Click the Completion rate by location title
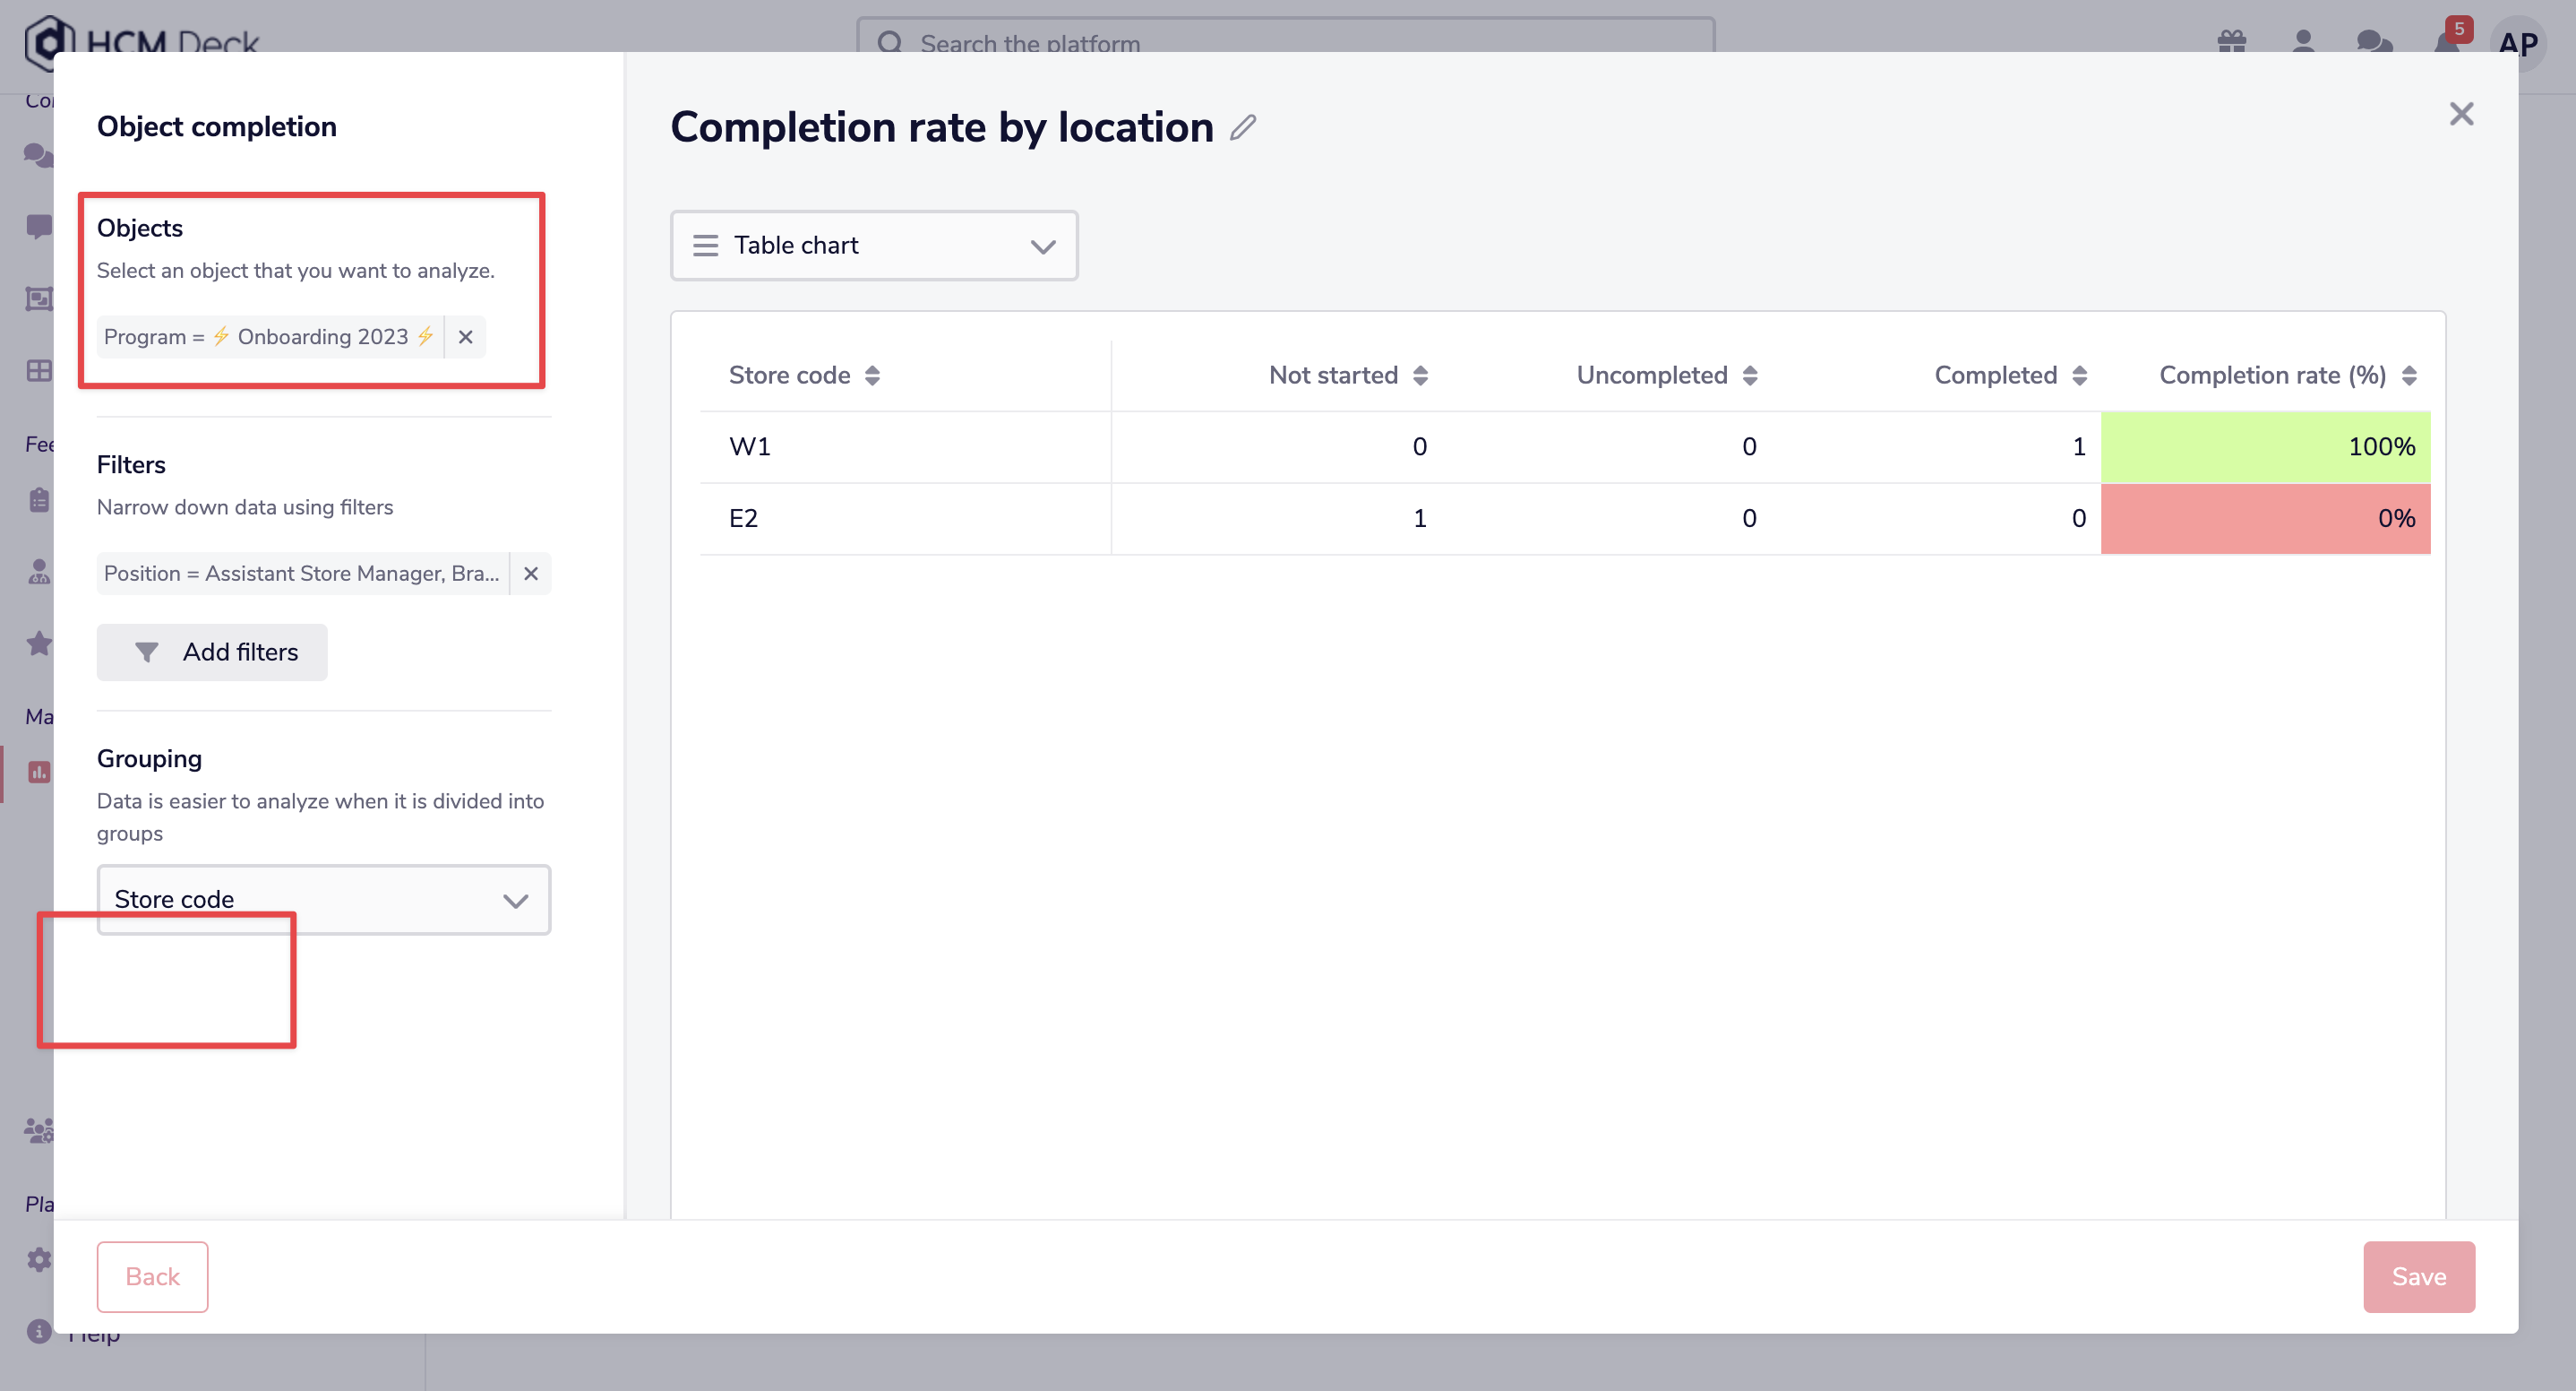Image resolution: width=2576 pixels, height=1391 pixels. click(x=942, y=128)
